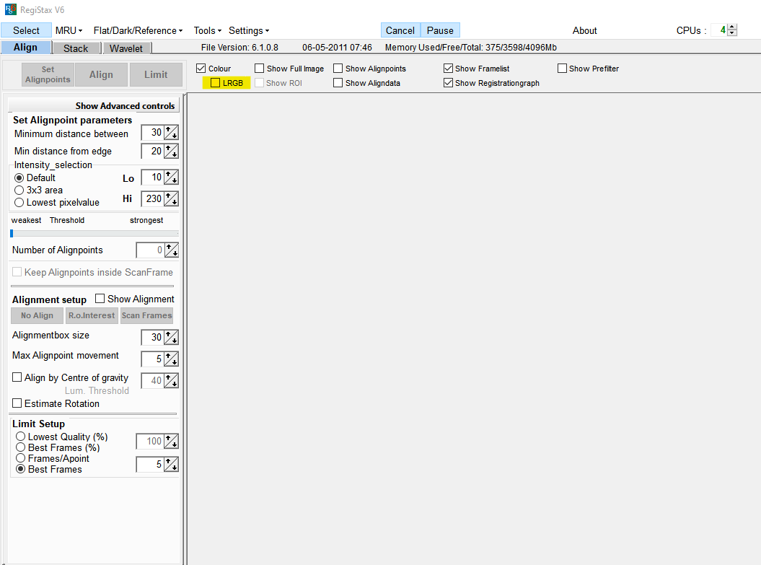The image size is (761, 565).
Task: Click the Best Frames value spinner
Action: coord(172,465)
